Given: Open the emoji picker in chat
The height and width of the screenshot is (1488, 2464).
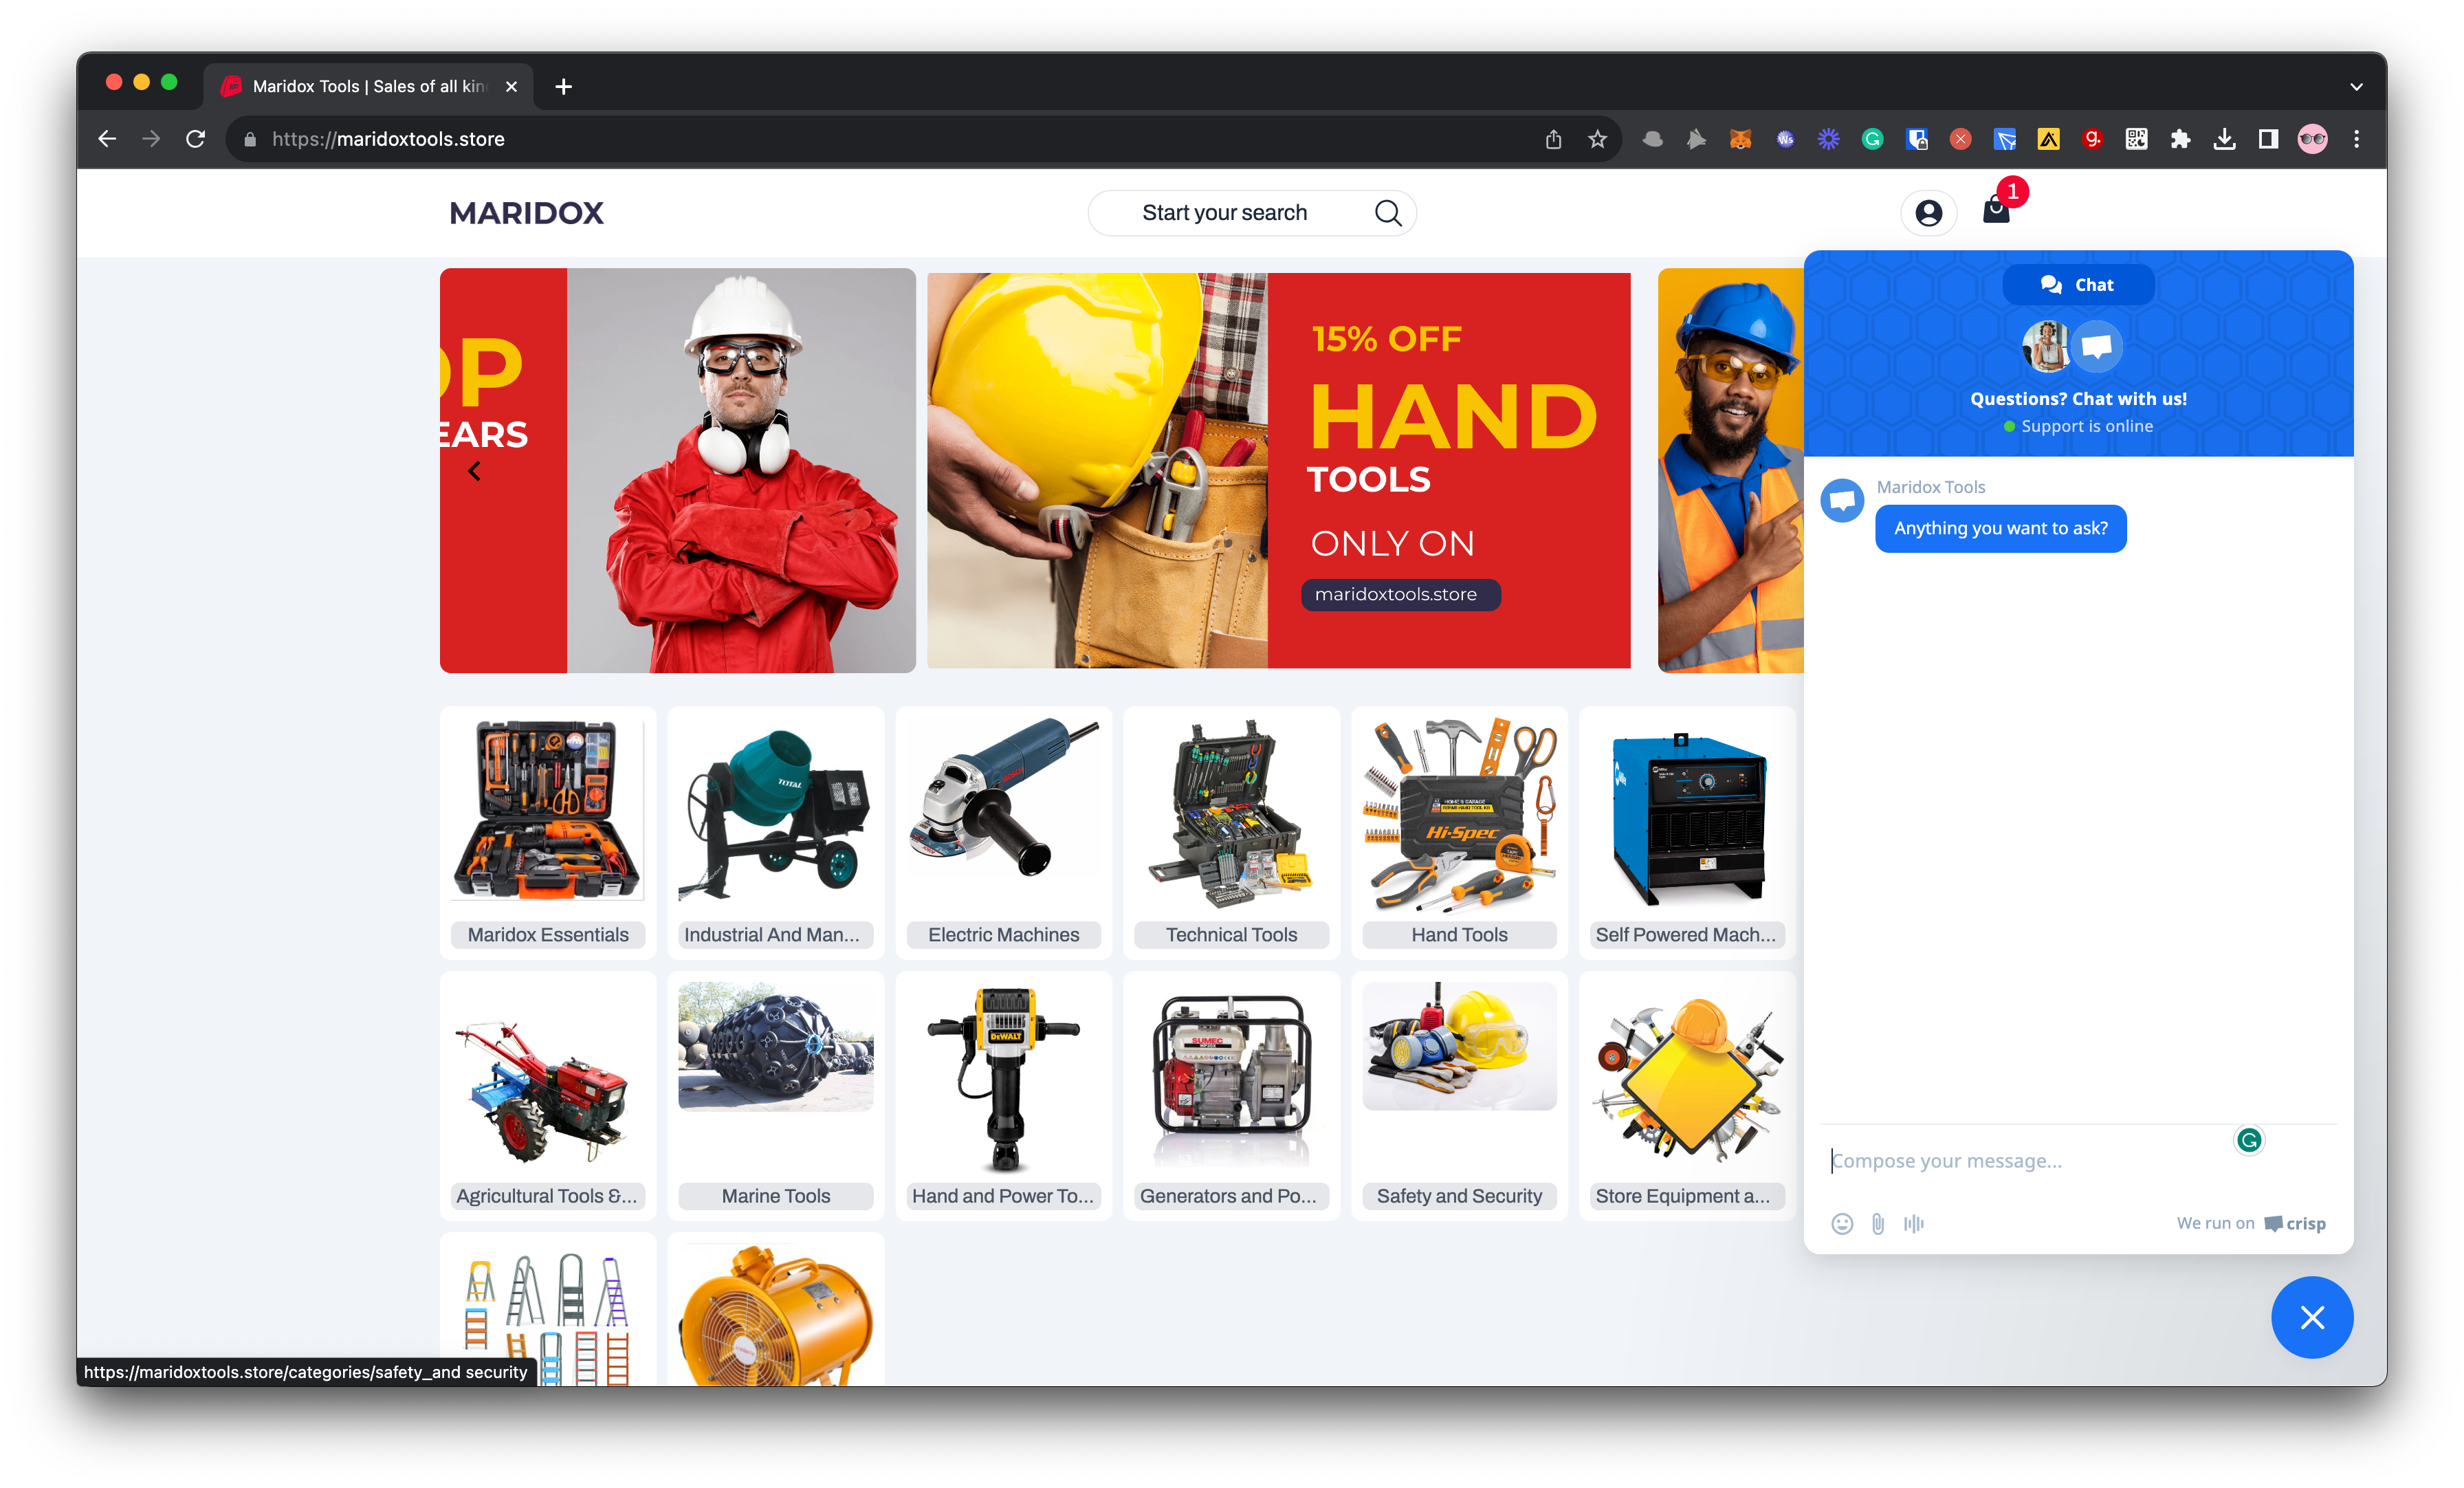Looking at the screenshot, I should (x=1841, y=1223).
